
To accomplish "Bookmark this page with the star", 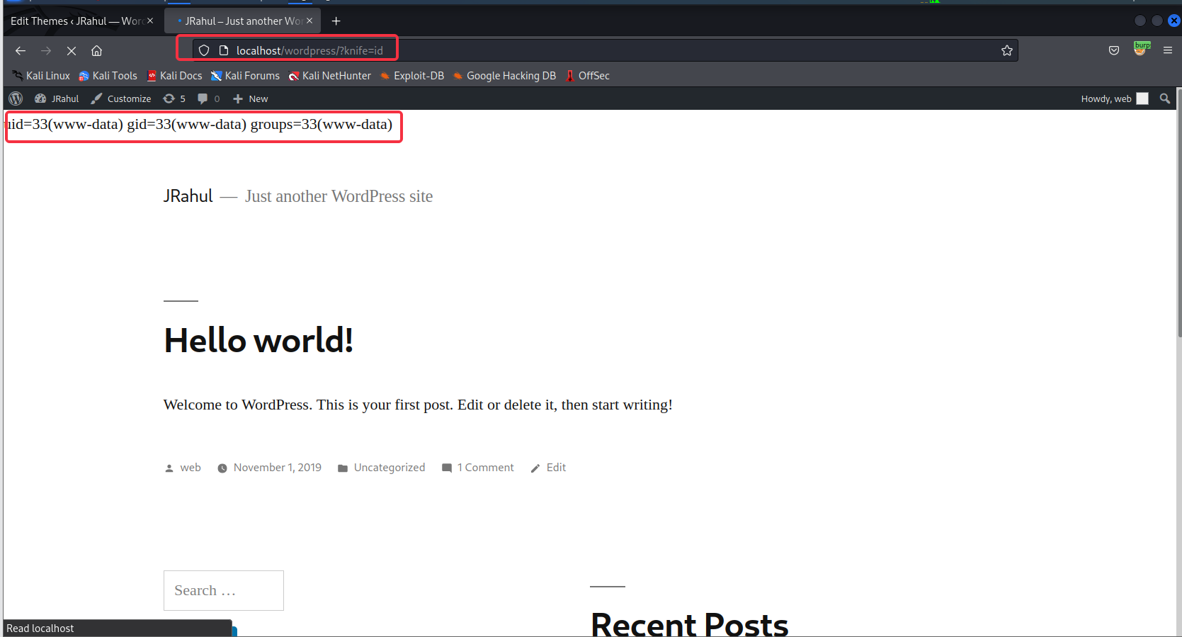I will pos(1007,50).
